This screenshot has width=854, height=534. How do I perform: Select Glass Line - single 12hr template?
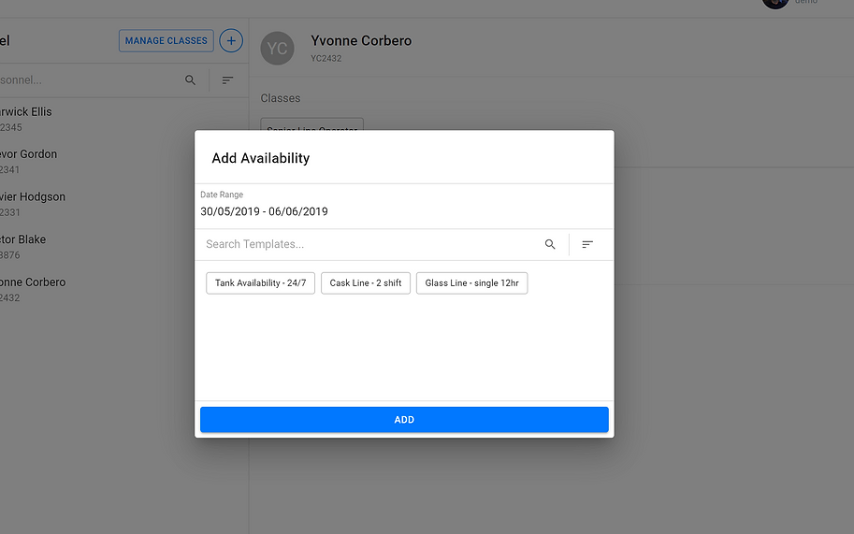[471, 283]
